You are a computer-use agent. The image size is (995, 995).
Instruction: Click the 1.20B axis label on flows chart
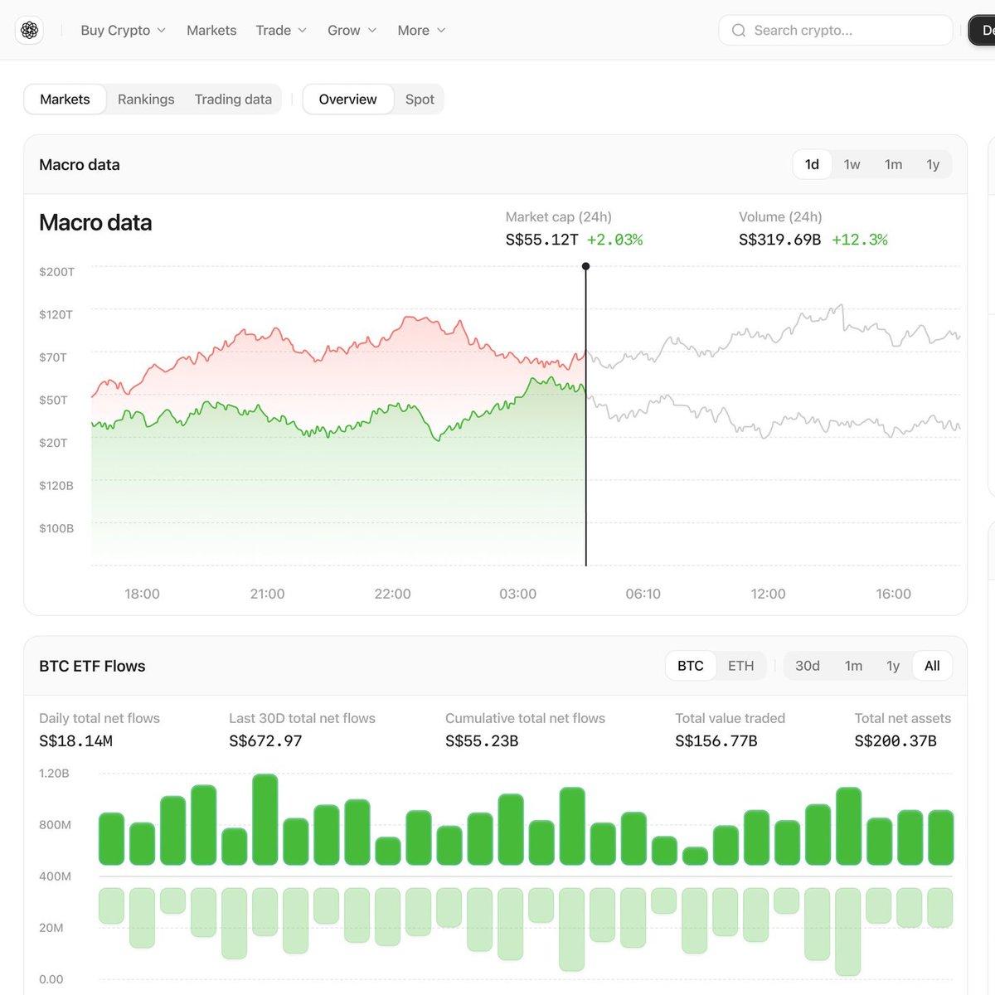point(54,774)
